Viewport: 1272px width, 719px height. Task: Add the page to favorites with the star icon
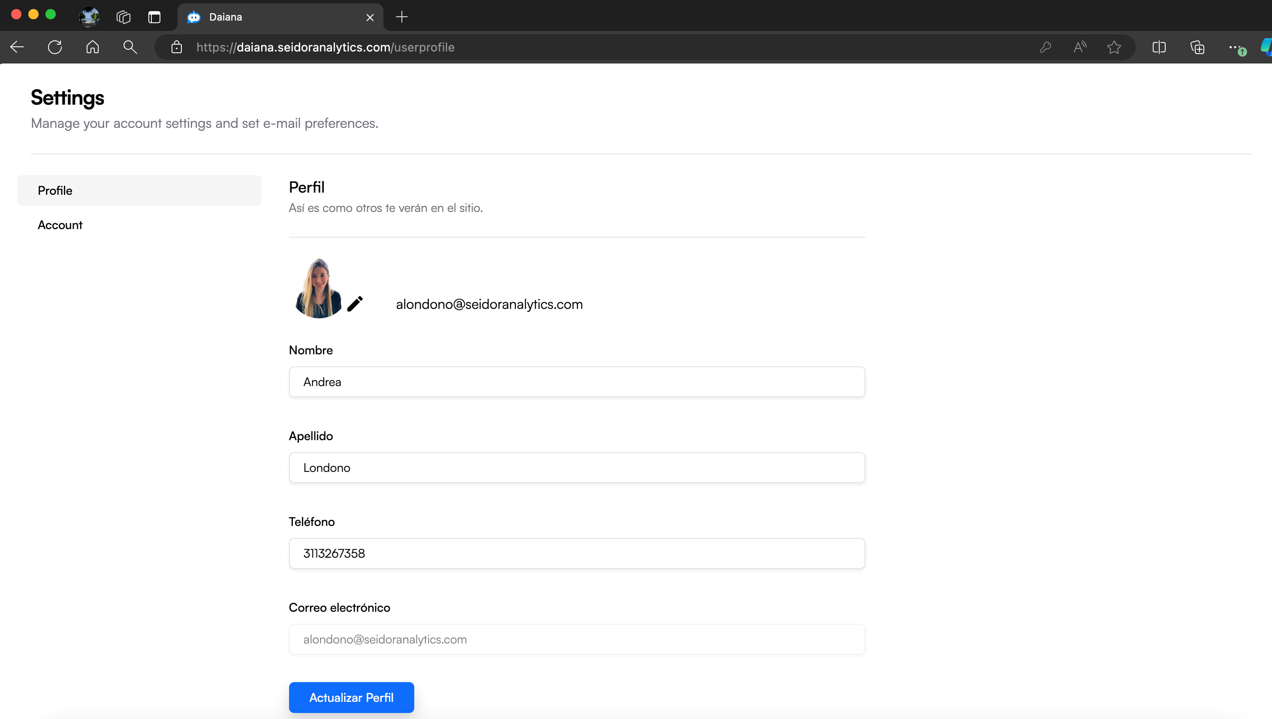point(1114,48)
